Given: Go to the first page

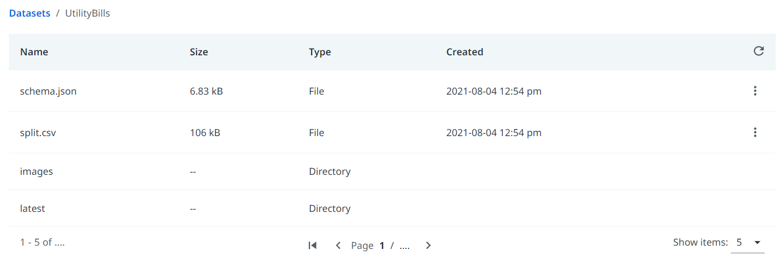Looking at the screenshot, I should click(312, 245).
